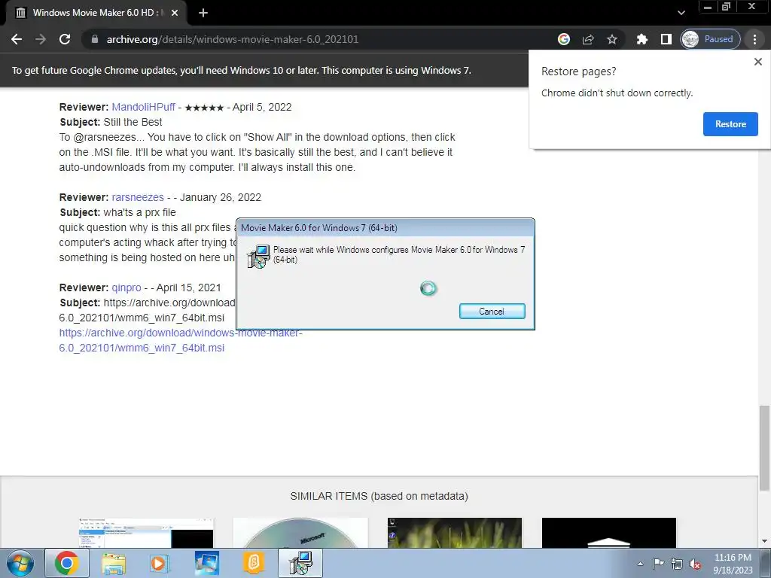Click the muted volume tray icon
Screen dimensions: 771x578
695,564
